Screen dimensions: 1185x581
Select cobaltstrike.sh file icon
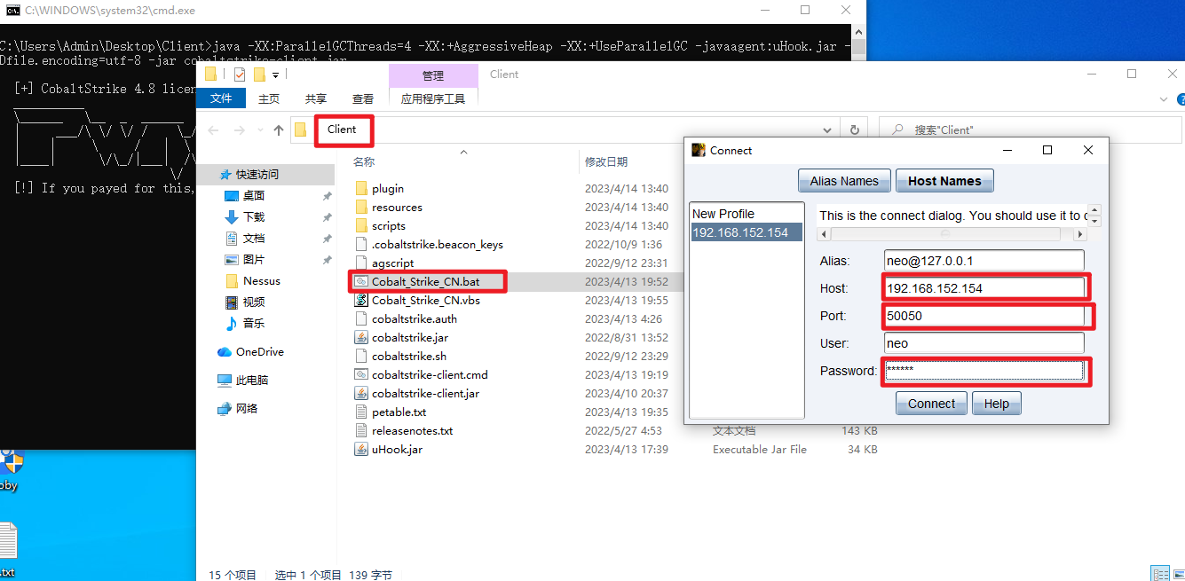pos(361,356)
